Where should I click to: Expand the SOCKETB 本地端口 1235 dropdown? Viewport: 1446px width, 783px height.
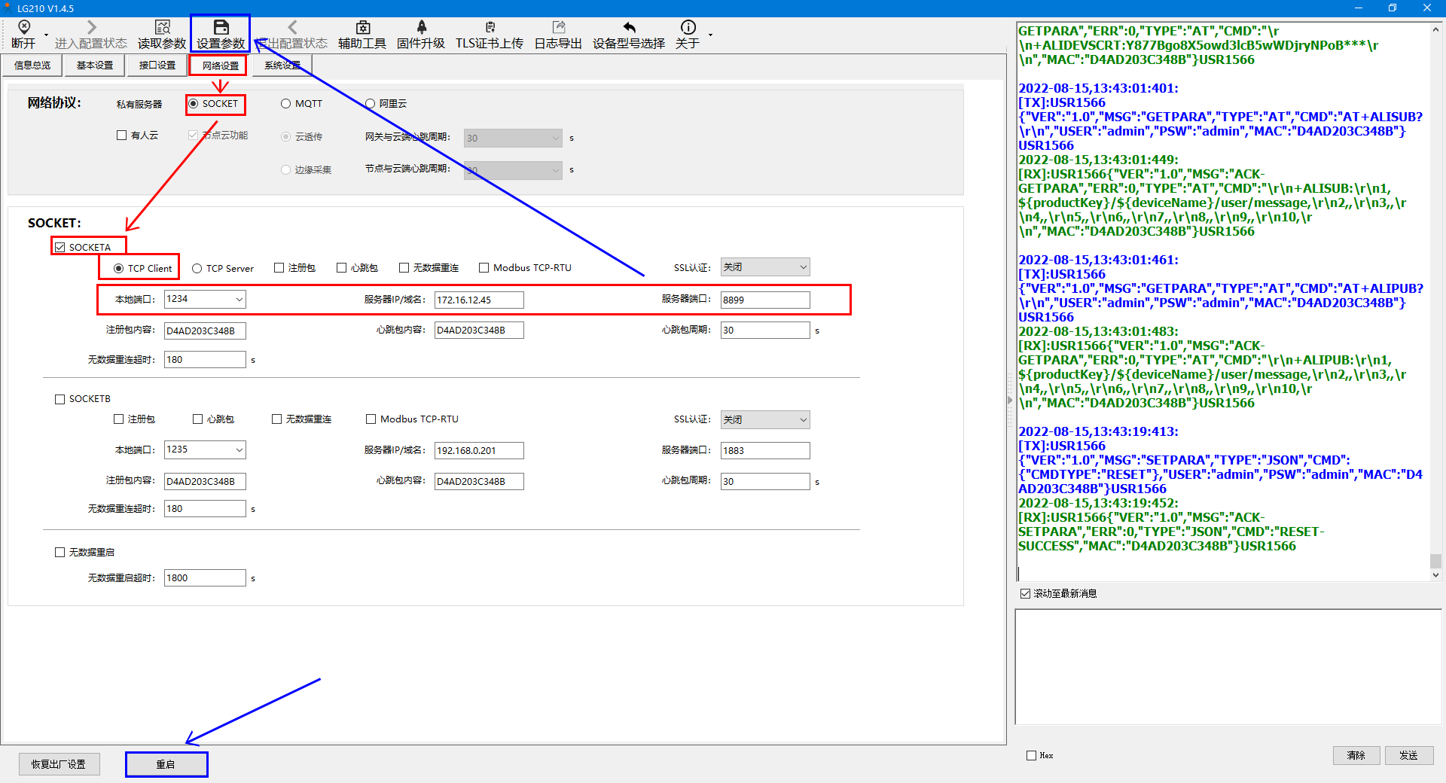(239, 450)
